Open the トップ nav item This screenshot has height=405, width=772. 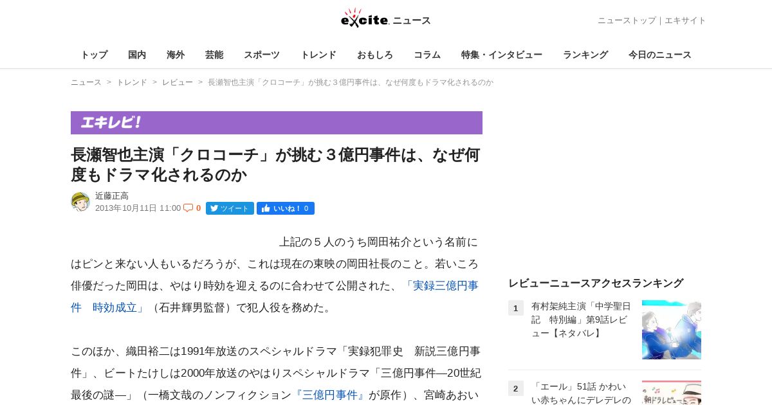pyautogui.click(x=94, y=55)
